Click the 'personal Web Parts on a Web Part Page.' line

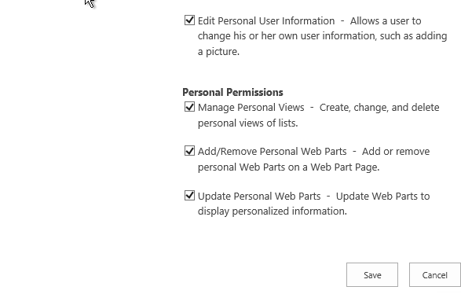pos(288,167)
